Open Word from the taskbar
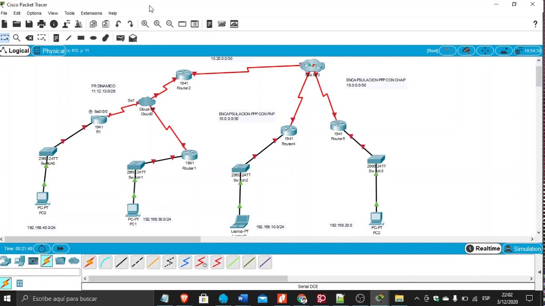Image resolution: width=545 pixels, height=306 pixels. tap(243, 298)
